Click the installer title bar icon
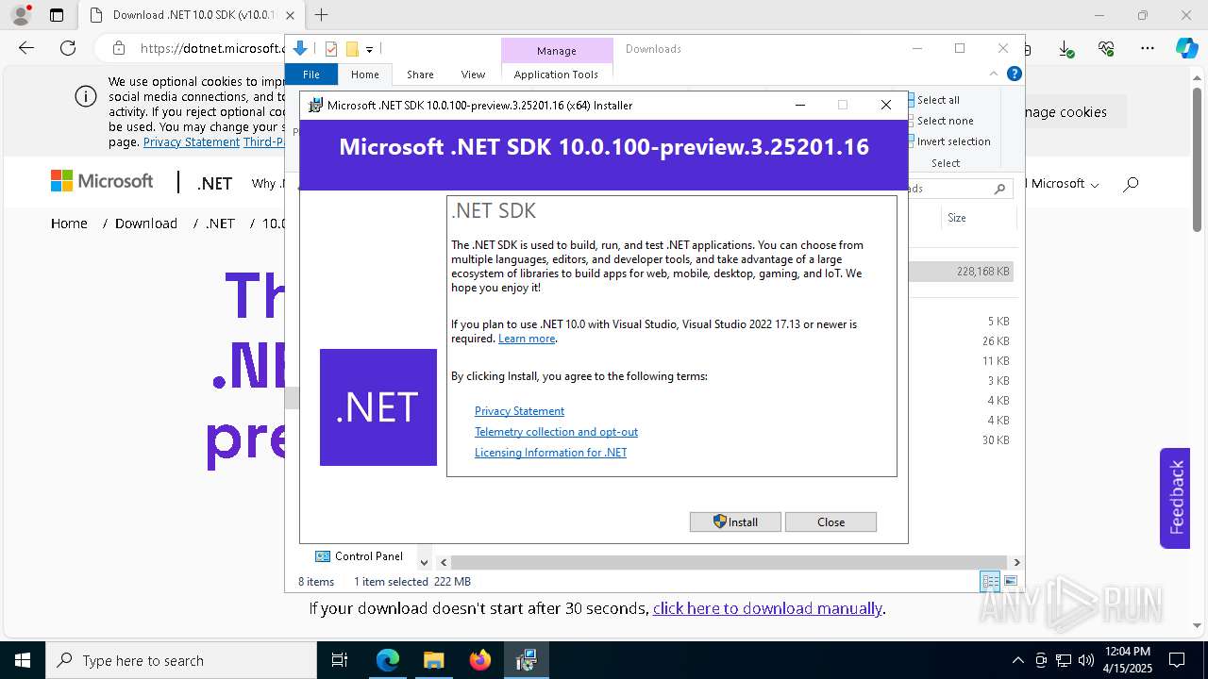 pos(316,105)
